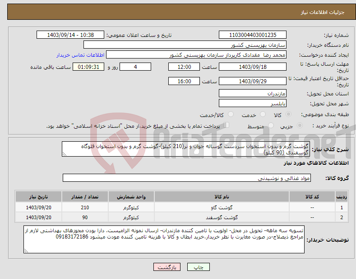Screen dimensions: 356x279
Task: Click the request creator name field
Action: pyautogui.click(x=196, y=55)
